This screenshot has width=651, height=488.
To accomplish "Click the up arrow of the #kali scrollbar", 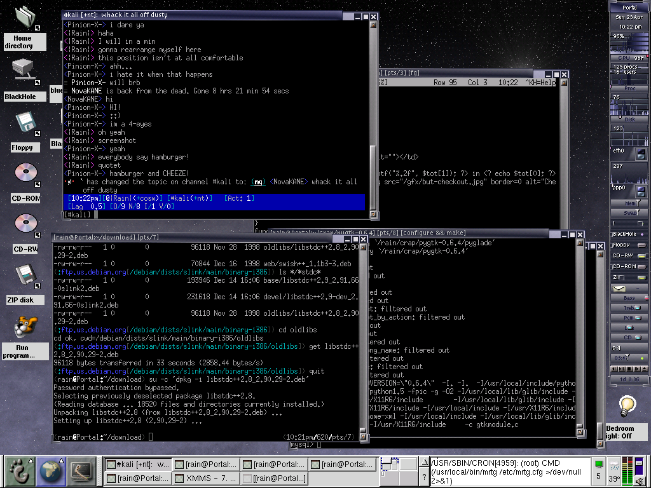I will (x=373, y=25).
